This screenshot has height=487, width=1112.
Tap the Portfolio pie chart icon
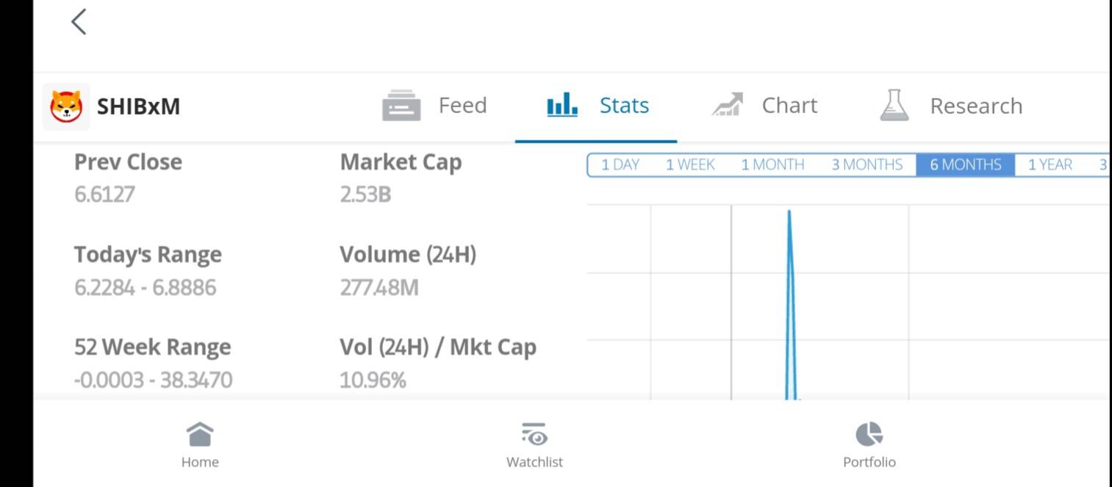click(x=869, y=434)
